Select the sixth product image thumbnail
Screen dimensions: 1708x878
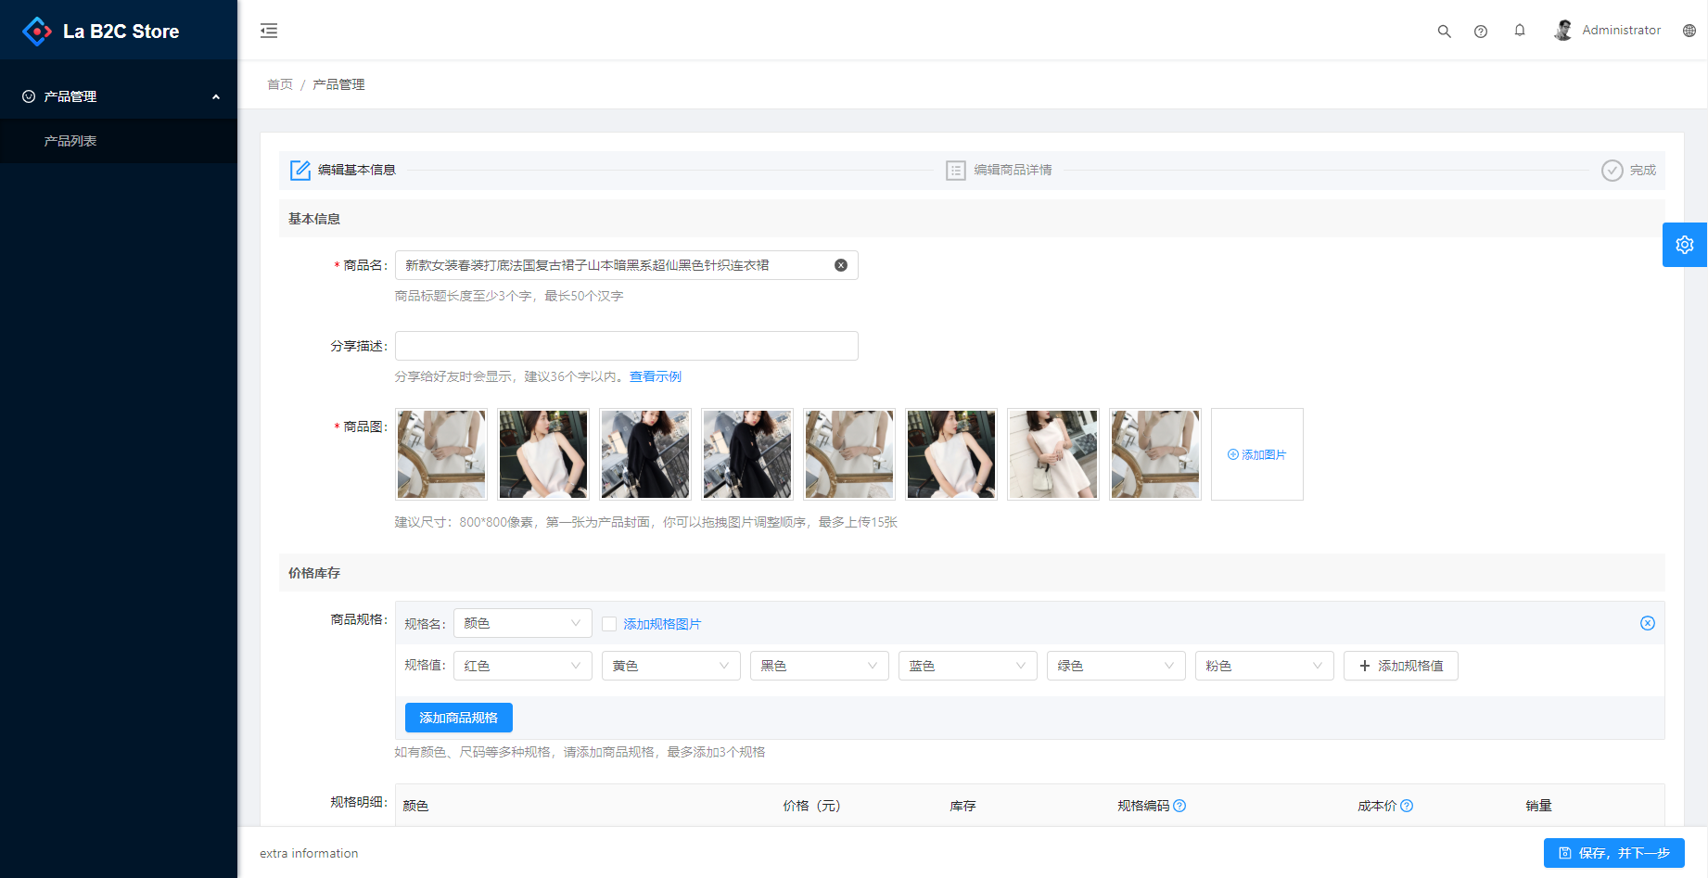coord(951,454)
